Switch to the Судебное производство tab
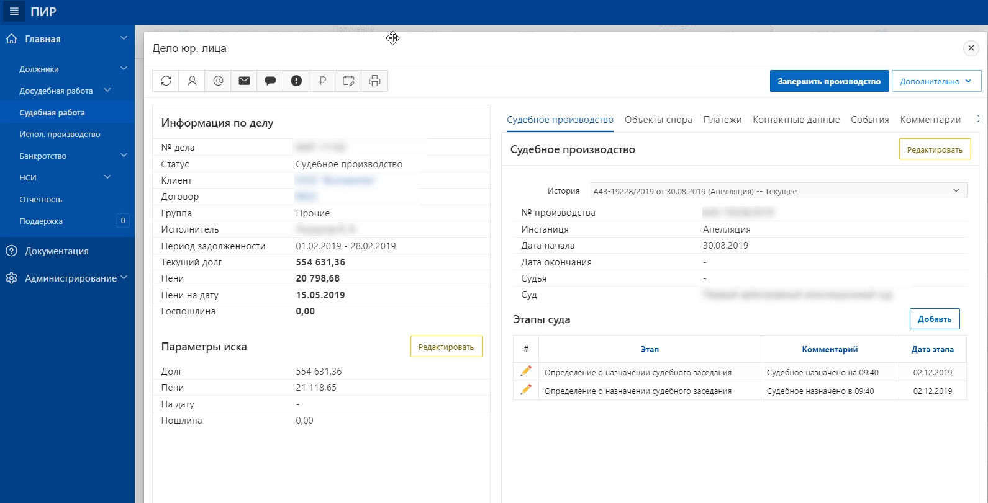Screen dimensions: 988x503 560,120
